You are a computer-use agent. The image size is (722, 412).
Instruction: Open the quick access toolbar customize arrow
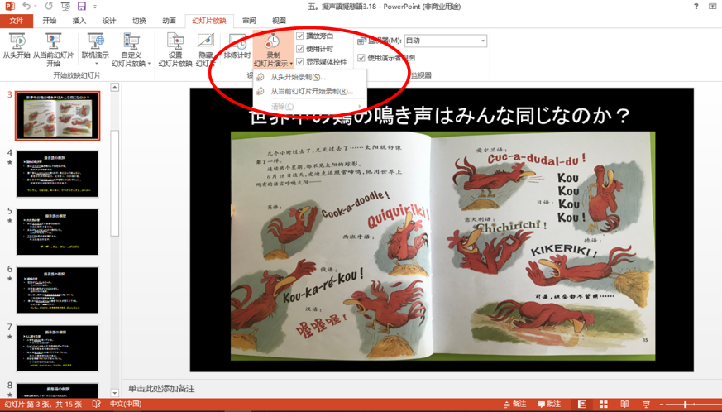coord(95,7)
